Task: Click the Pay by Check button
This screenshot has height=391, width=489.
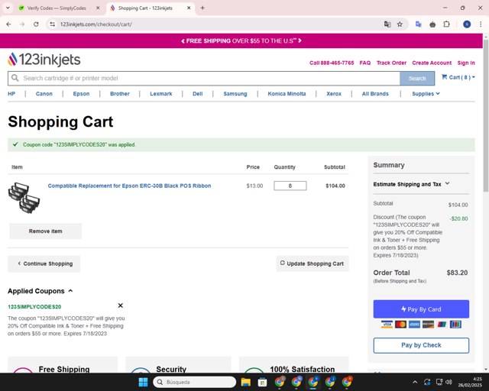Action: click(x=421, y=345)
